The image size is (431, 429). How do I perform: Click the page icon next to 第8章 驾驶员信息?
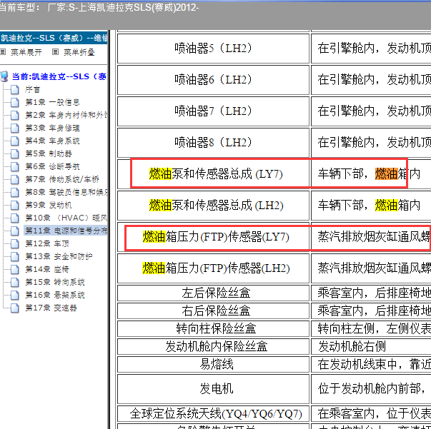coord(15,192)
